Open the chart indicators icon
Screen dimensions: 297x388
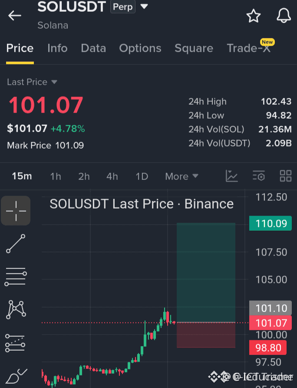coord(232,176)
